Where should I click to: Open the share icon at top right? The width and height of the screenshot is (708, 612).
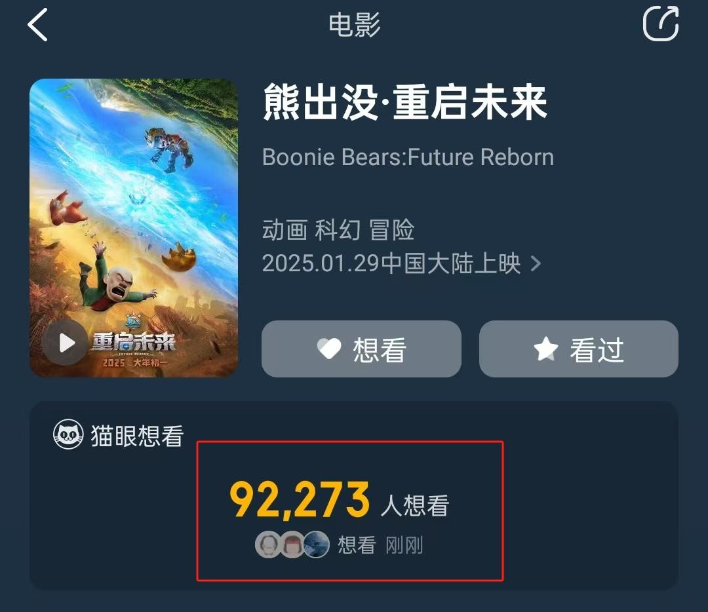(661, 24)
